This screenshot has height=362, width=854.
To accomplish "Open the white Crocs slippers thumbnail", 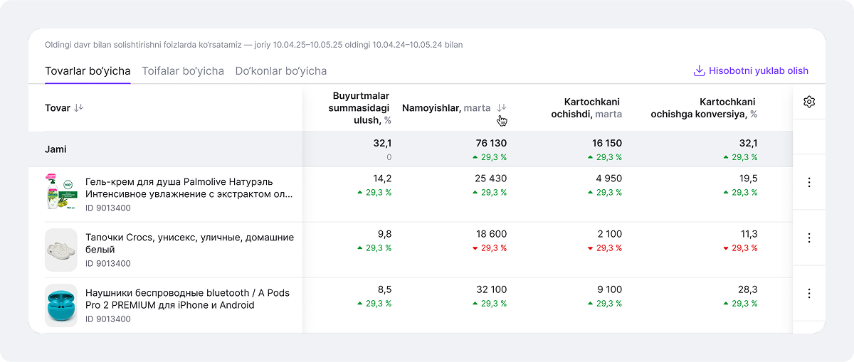I will pos(60,250).
